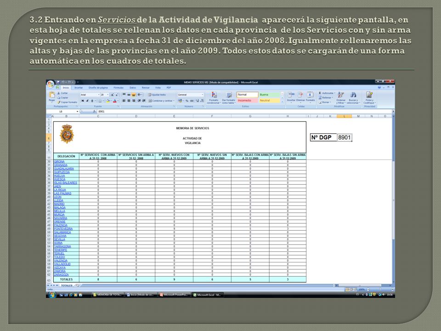441x331 pixels.
Task: Expand the cell styles gallery arrow
Action: (283, 101)
